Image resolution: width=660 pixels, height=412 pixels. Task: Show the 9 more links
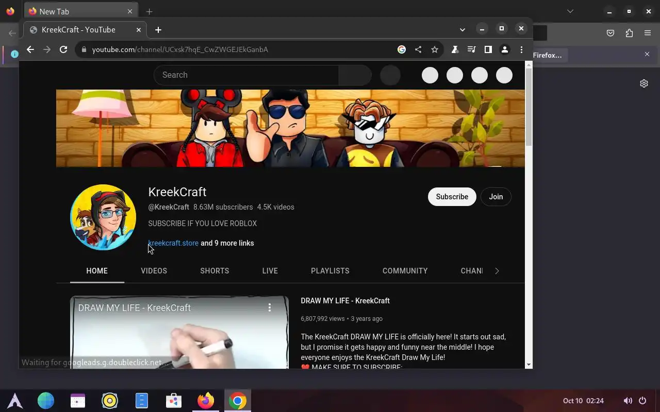click(227, 243)
